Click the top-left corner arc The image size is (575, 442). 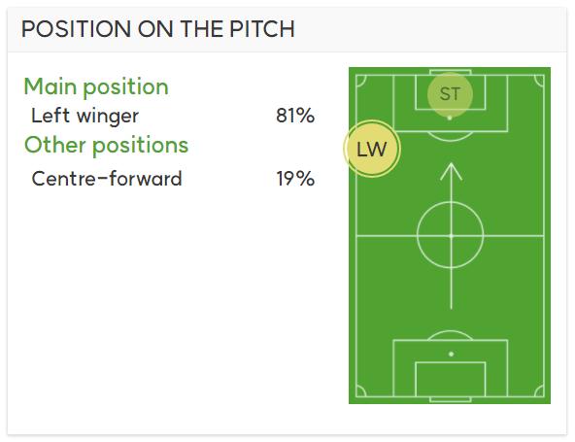pyautogui.click(x=361, y=81)
